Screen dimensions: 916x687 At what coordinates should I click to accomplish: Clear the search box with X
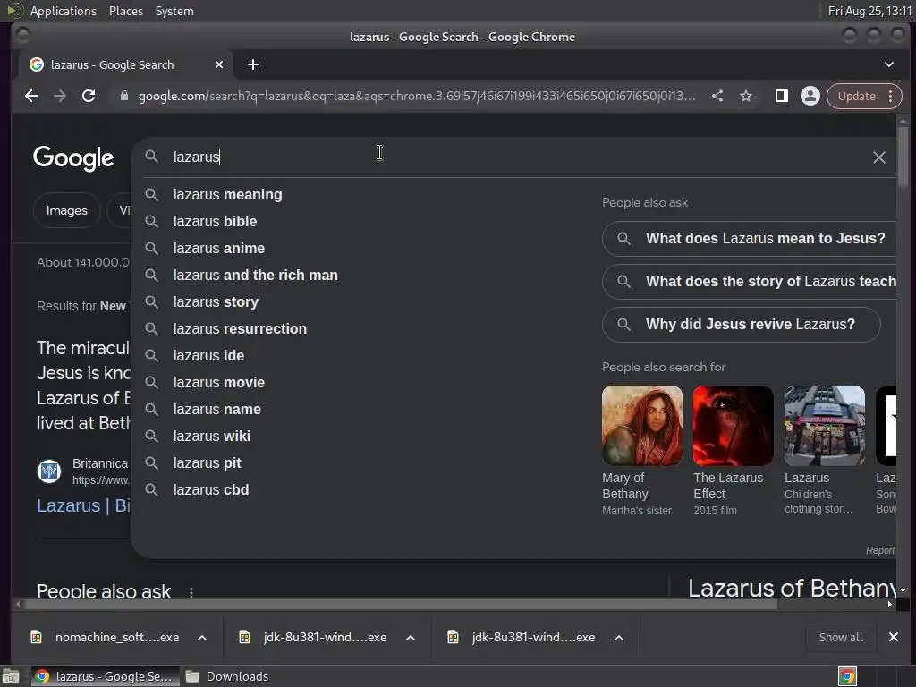[x=878, y=157]
